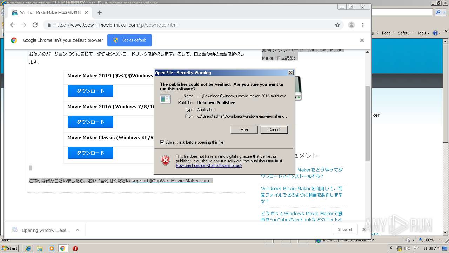This screenshot has width=449, height=253.
Task: Expand the download item options chevron
Action: [78, 230]
